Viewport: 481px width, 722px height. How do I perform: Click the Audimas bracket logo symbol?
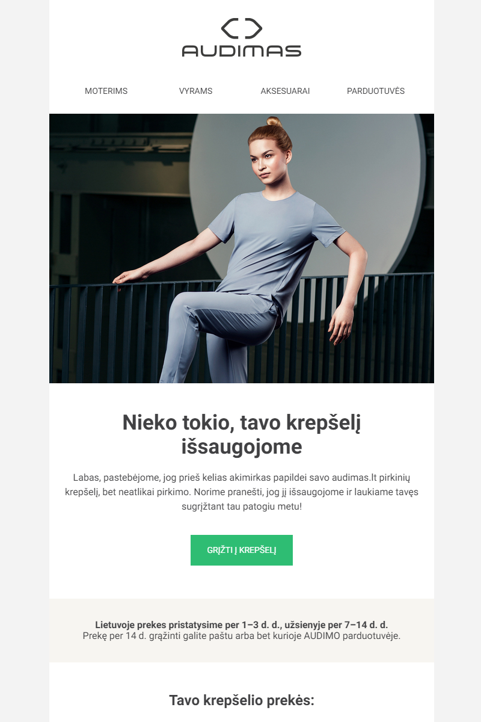coord(242,29)
